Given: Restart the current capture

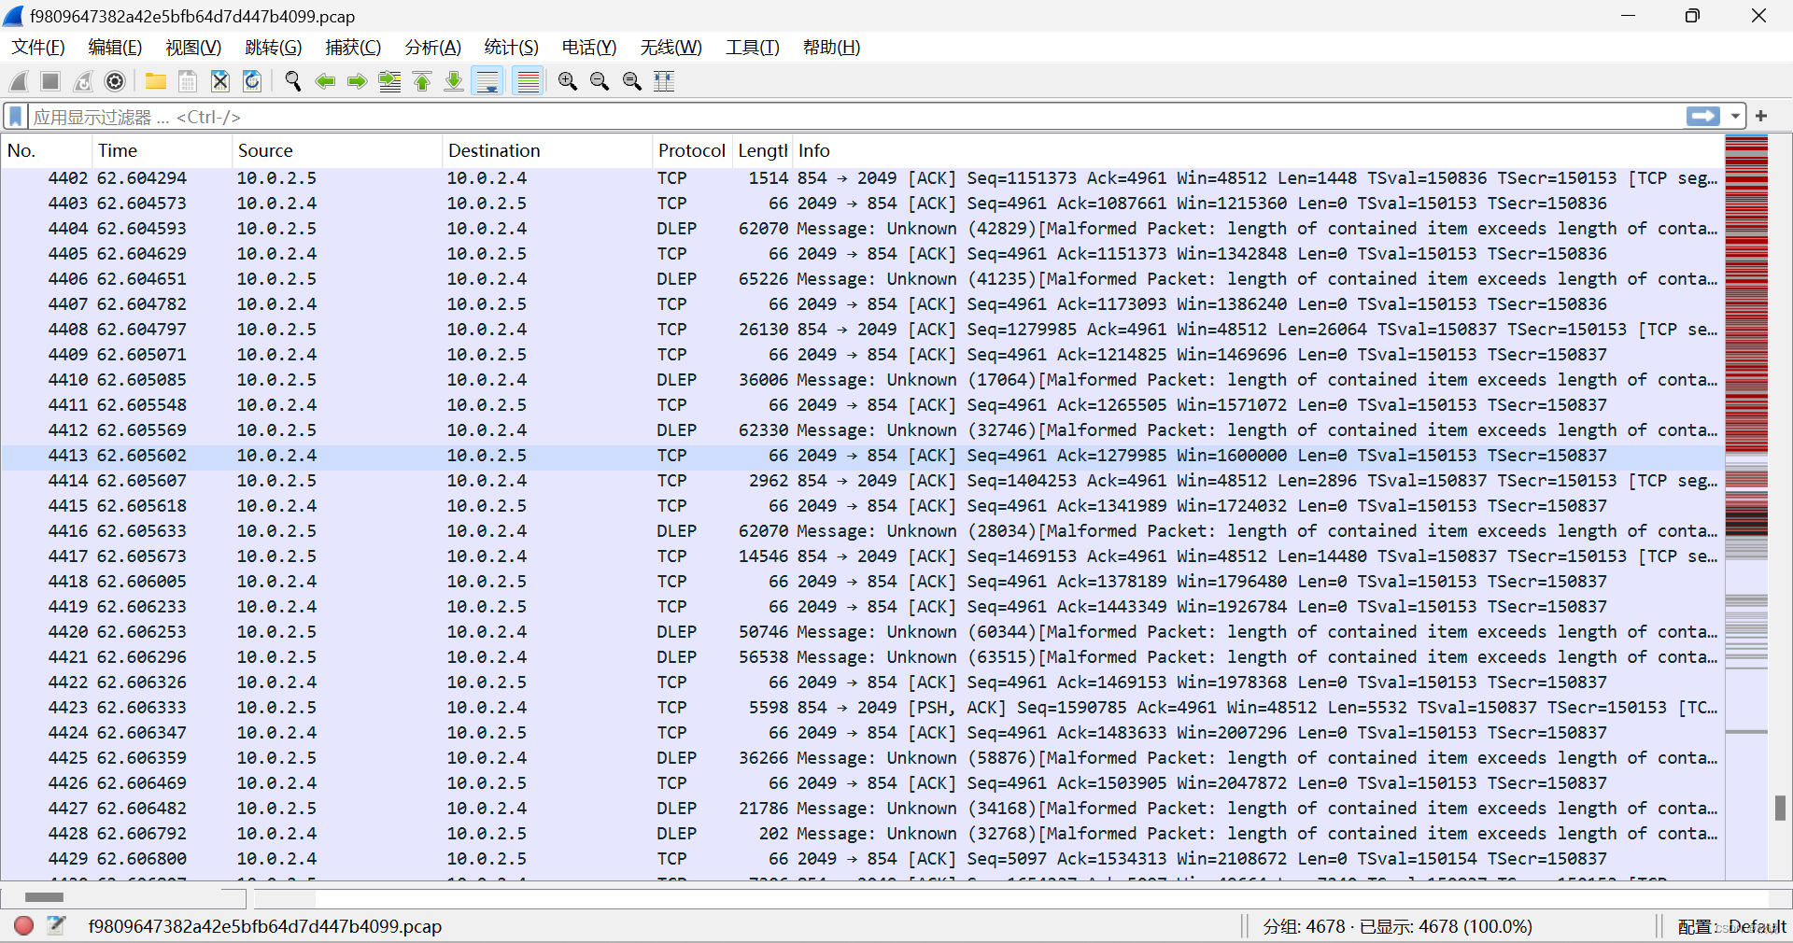Looking at the screenshot, I should pos(82,81).
